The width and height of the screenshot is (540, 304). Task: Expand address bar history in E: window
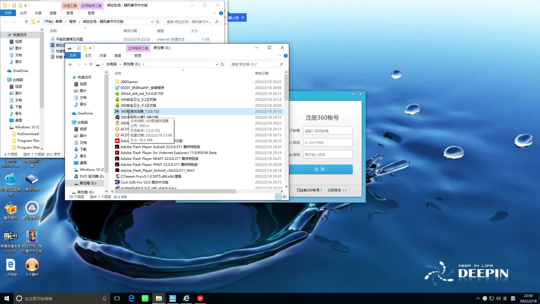click(217, 64)
